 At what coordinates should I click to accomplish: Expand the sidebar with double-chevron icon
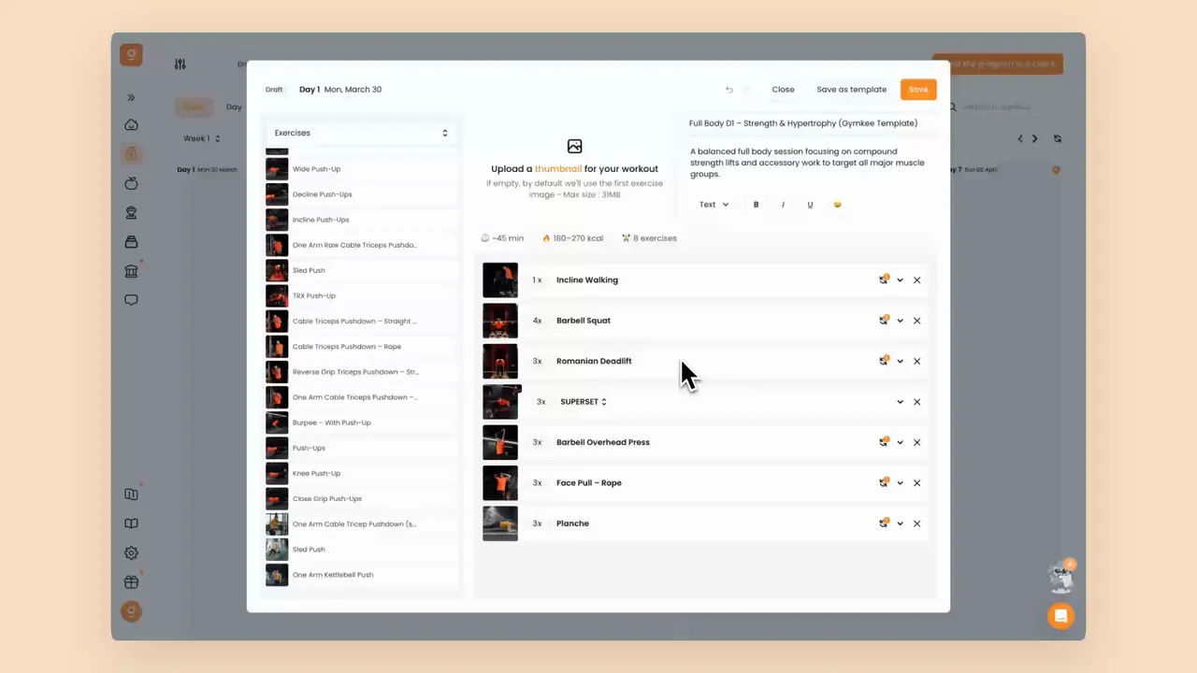(x=131, y=97)
